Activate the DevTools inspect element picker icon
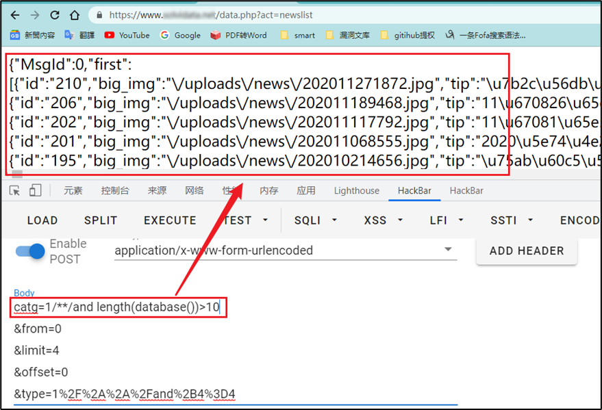 (x=14, y=190)
